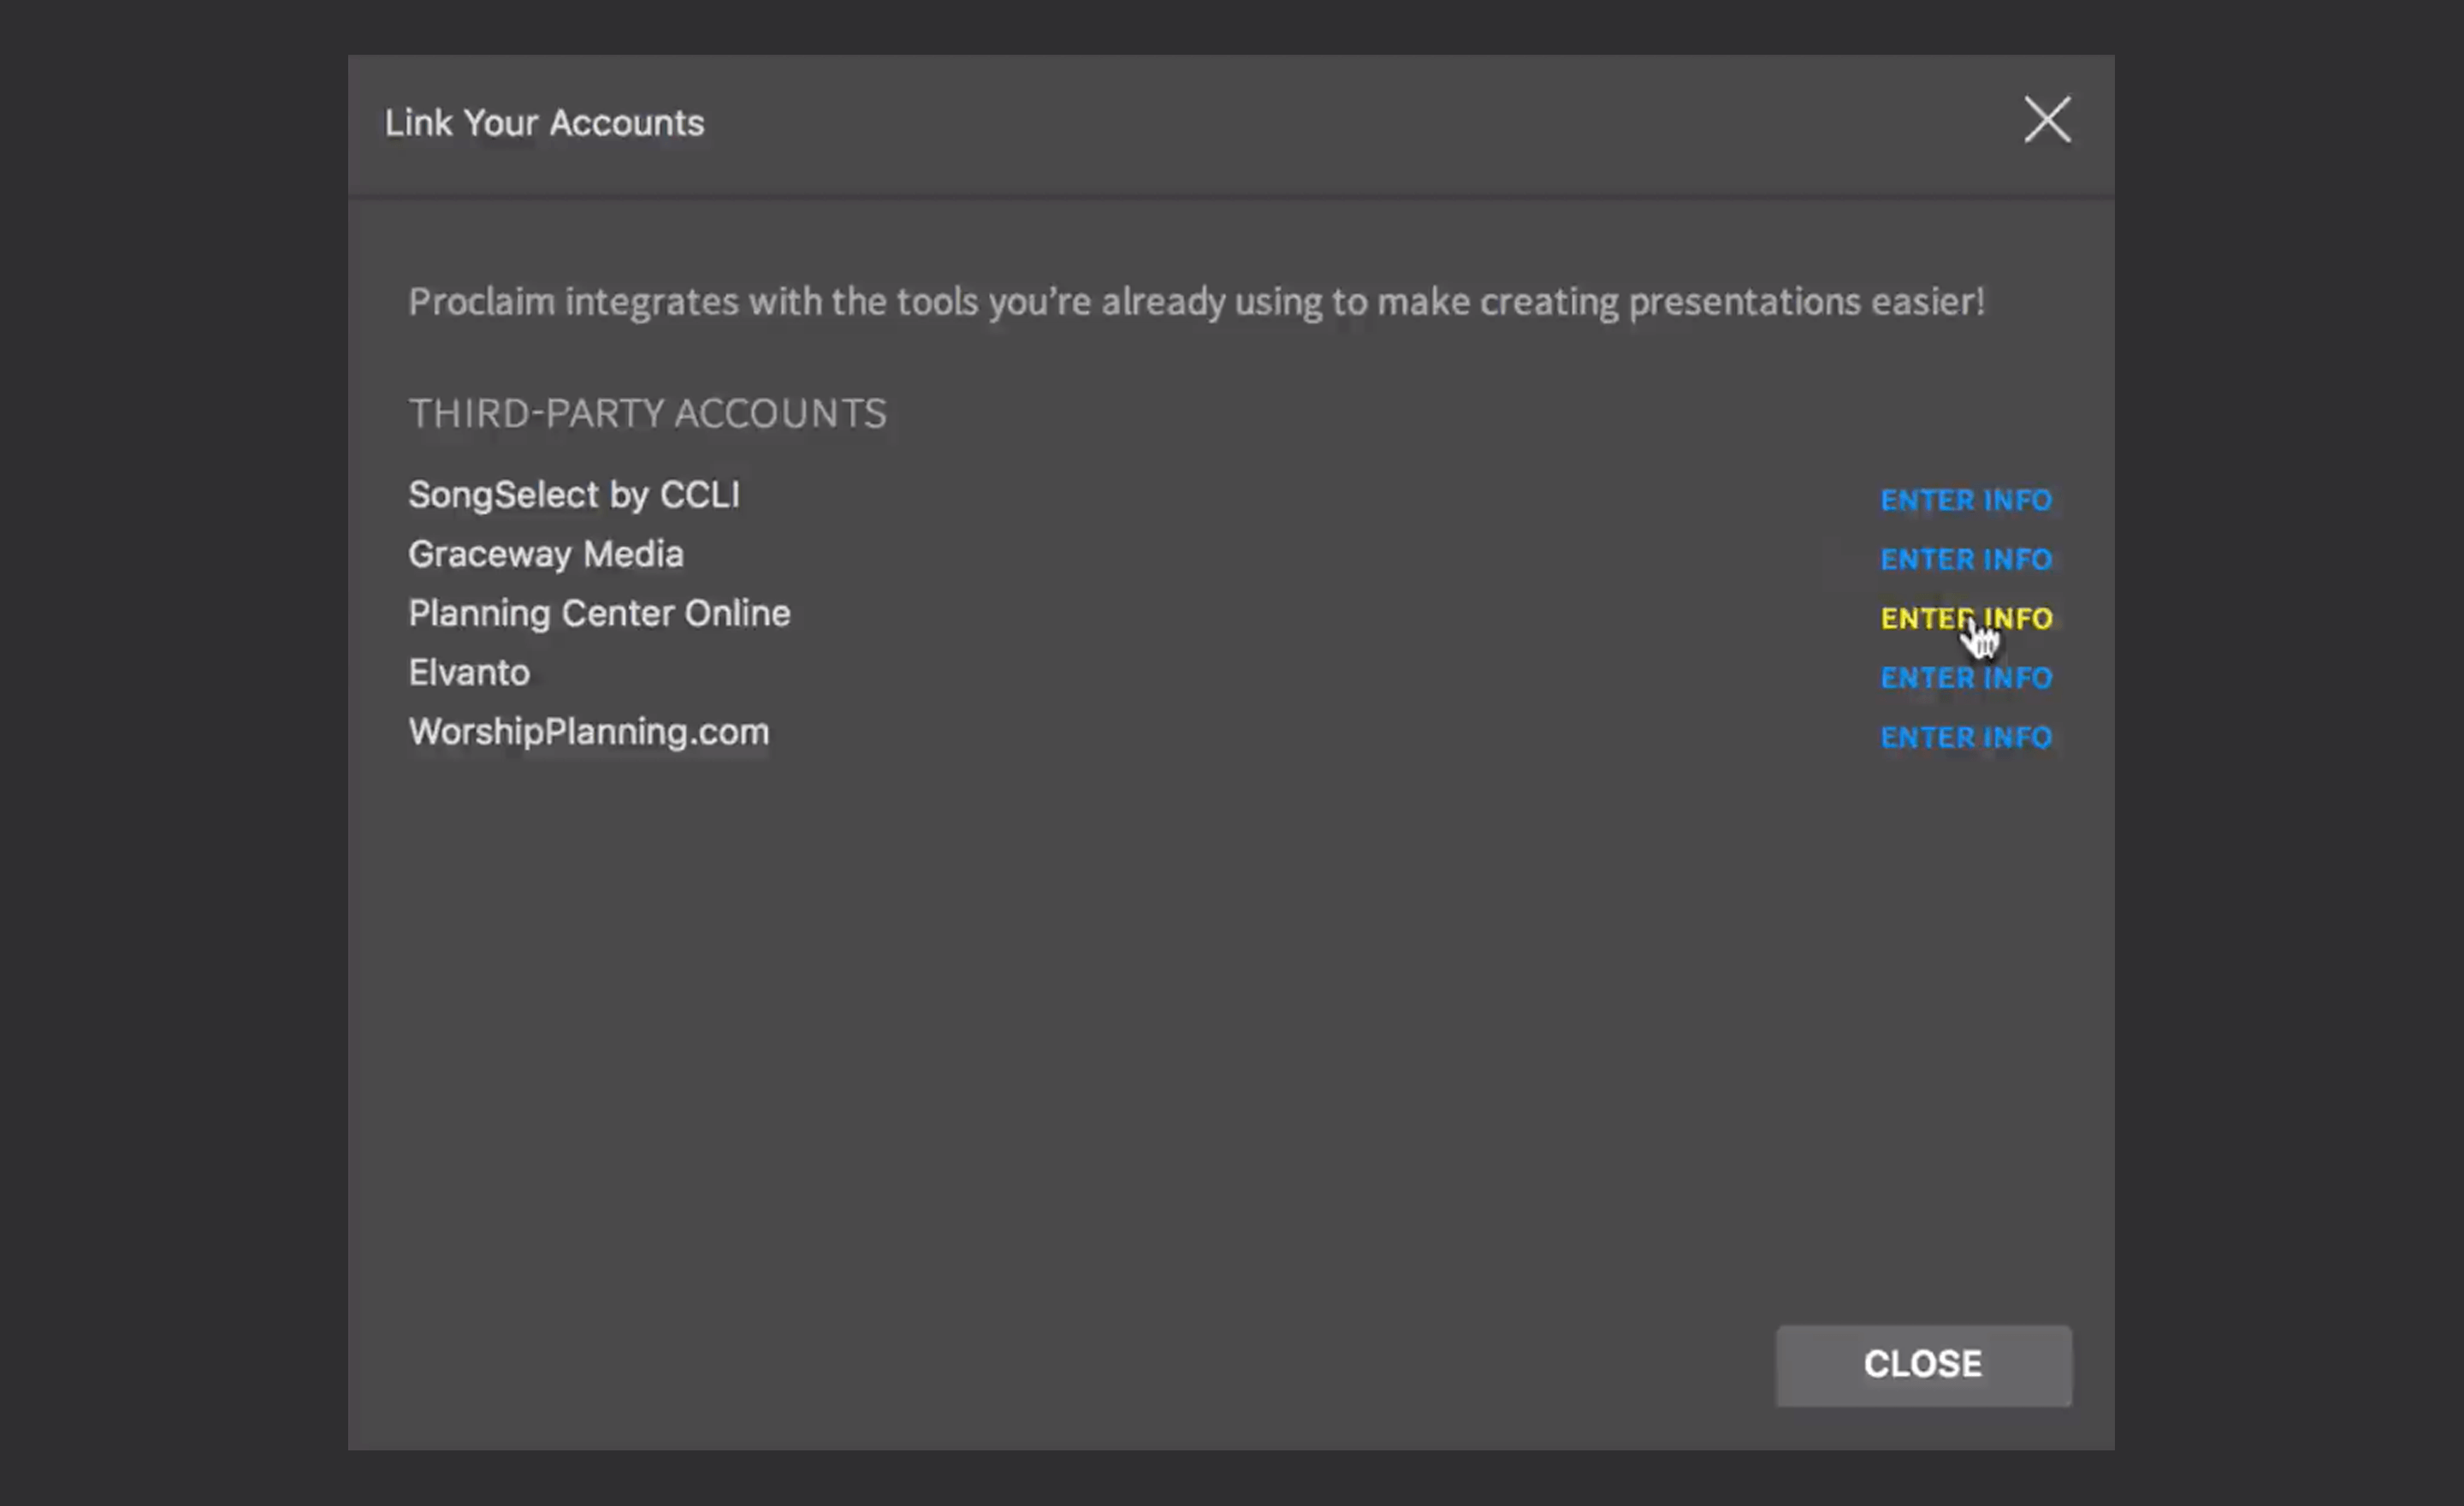Click the Elvanto ENTER INFO label
The image size is (2464, 1506).
click(1965, 677)
